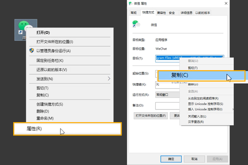The image size is (248, 165).
Task: Select 固定到任务栏(K) menu entry
Action: coord(70,61)
